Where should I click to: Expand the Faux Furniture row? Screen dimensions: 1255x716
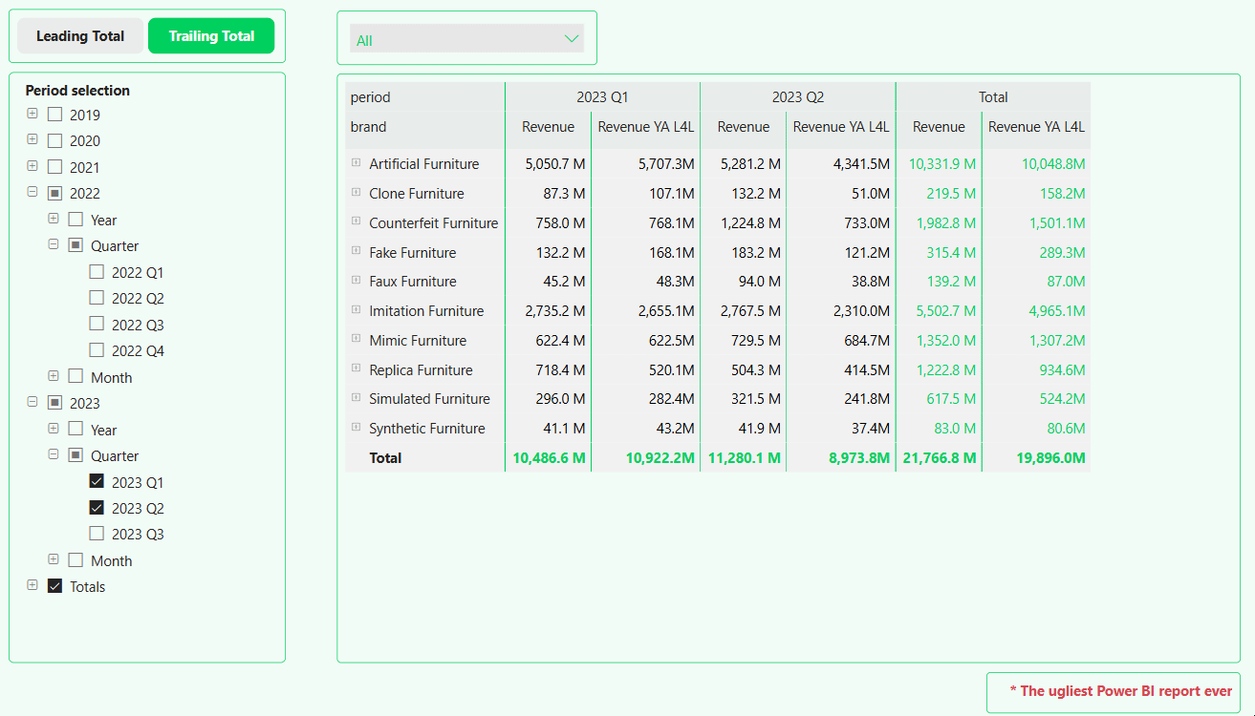(357, 281)
